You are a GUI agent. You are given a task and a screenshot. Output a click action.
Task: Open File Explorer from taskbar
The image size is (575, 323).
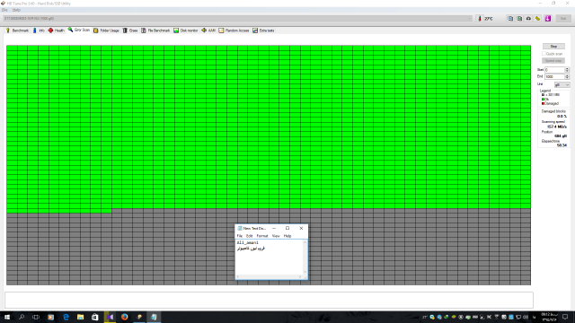click(80, 317)
